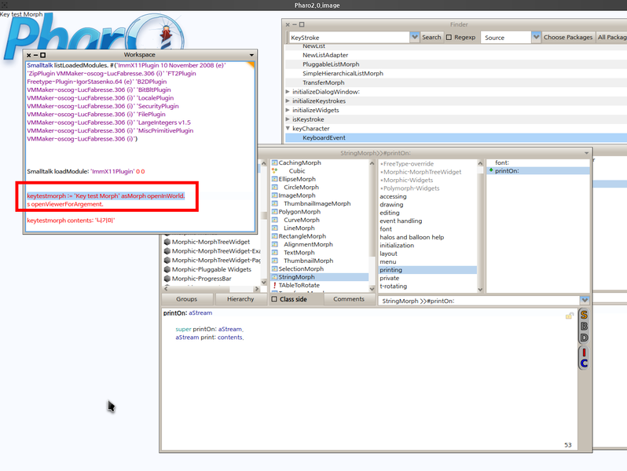Viewport: 627px width, 471px height.
Task: Collapse the keyCharacter tree node
Action: (x=288, y=129)
